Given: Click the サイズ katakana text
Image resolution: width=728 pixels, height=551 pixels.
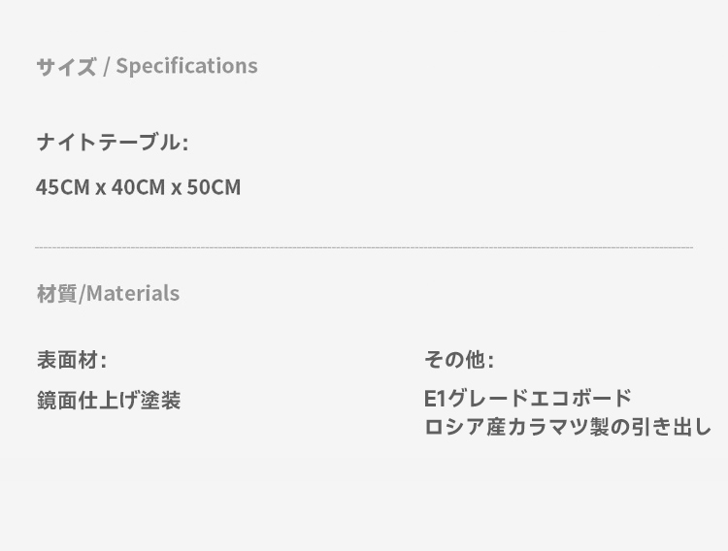Looking at the screenshot, I should [66, 66].
